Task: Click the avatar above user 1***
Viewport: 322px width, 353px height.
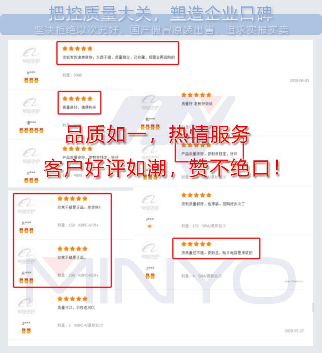Action: tap(150, 251)
